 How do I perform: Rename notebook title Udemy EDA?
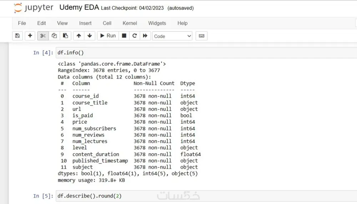79,7
